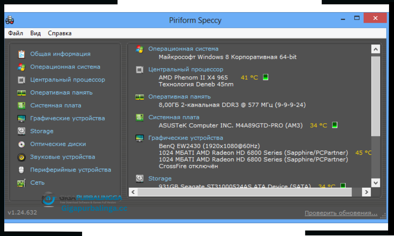
Task: Open Периферийные устройства in the sidebar
Action: pos(71,170)
